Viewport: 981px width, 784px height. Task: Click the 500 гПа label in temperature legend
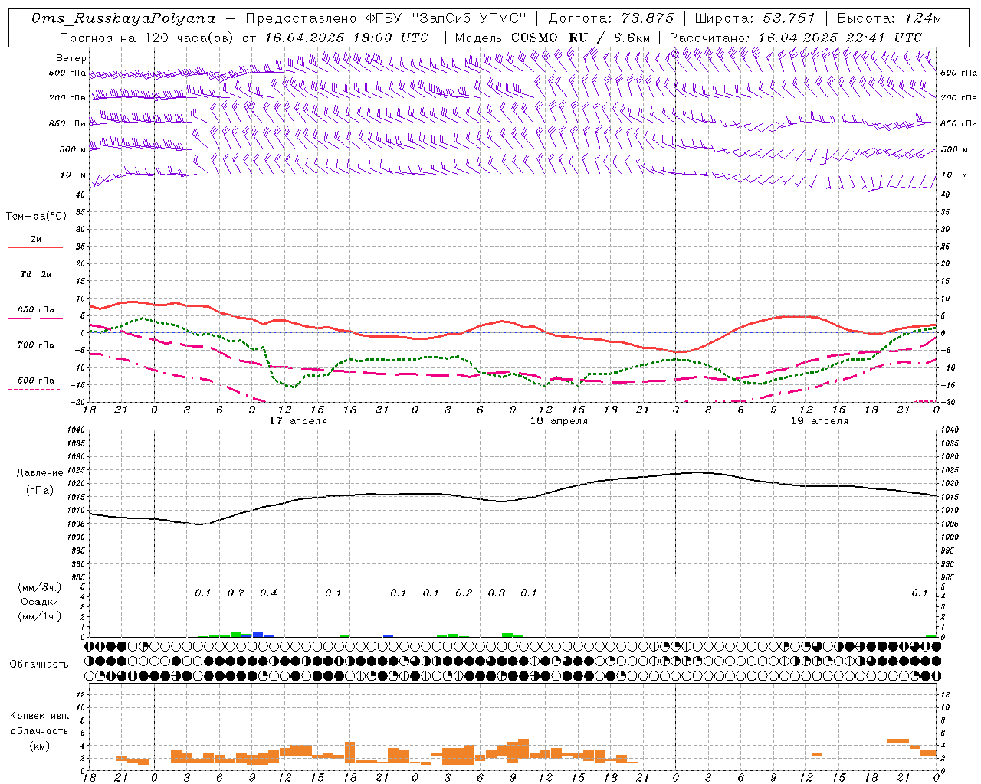pos(36,381)
